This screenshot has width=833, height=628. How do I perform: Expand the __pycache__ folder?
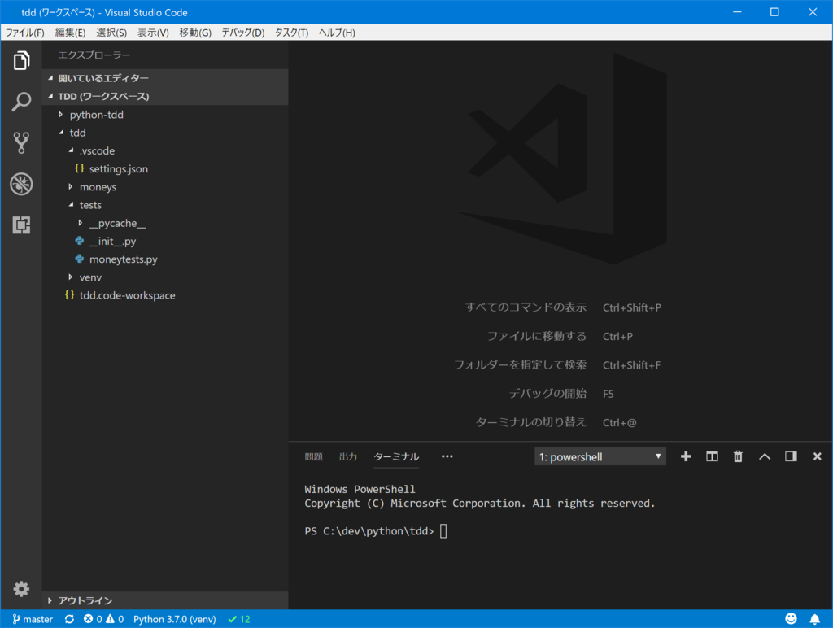tap(164, 223)
